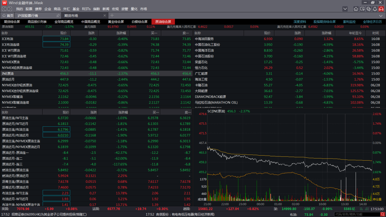
Task: Open the 套利监控 link
Action: [x=349, y=22]
